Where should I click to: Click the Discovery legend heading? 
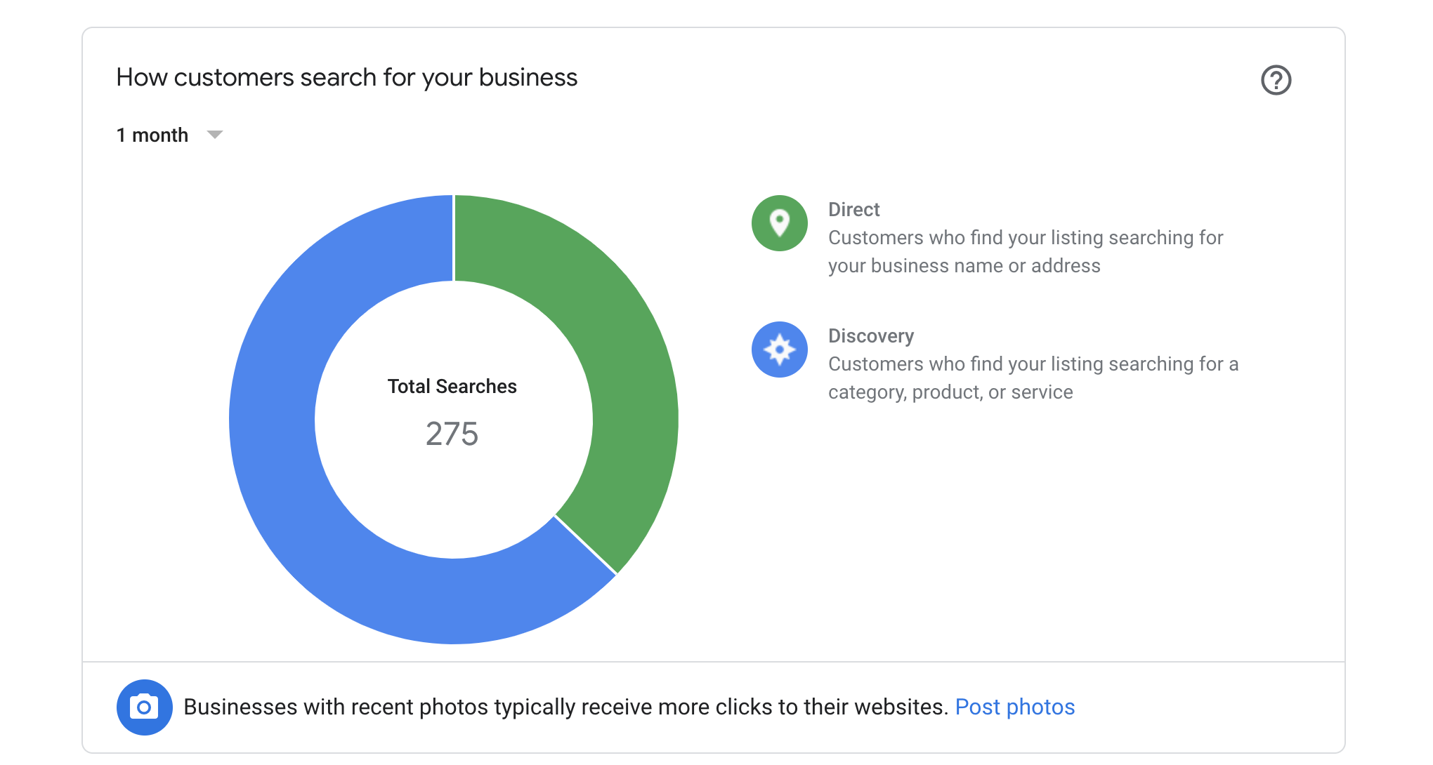coord(871,336)
